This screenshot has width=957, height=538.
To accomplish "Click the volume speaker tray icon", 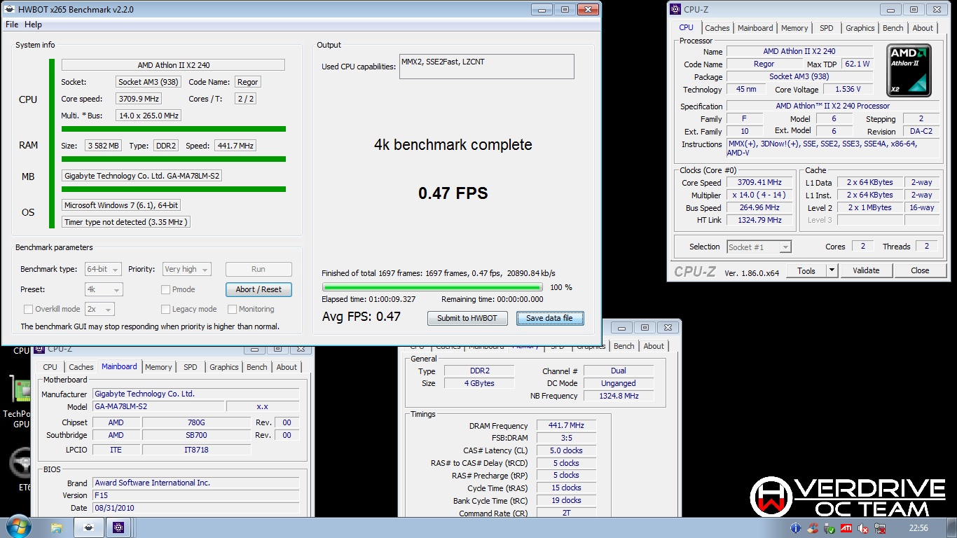I will [x=862, y=528].
